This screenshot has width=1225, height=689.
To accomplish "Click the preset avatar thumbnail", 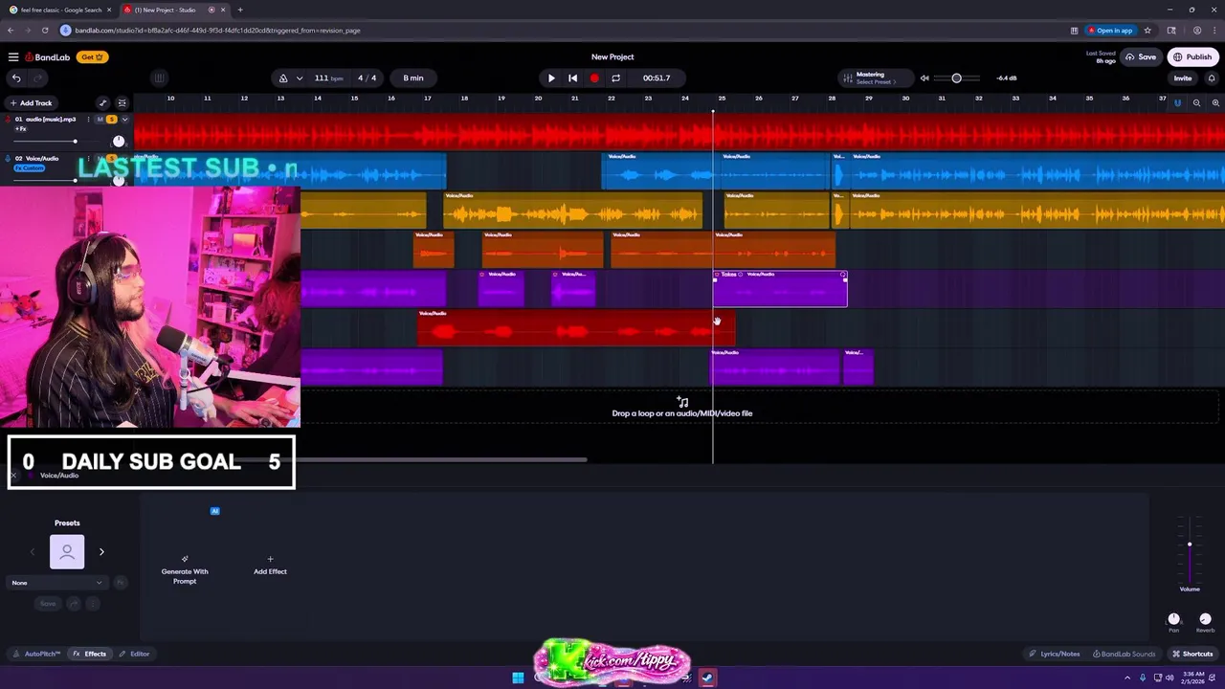I will point(67,552).
